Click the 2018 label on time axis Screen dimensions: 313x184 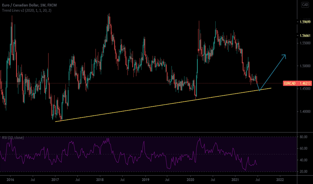(100, 180)
